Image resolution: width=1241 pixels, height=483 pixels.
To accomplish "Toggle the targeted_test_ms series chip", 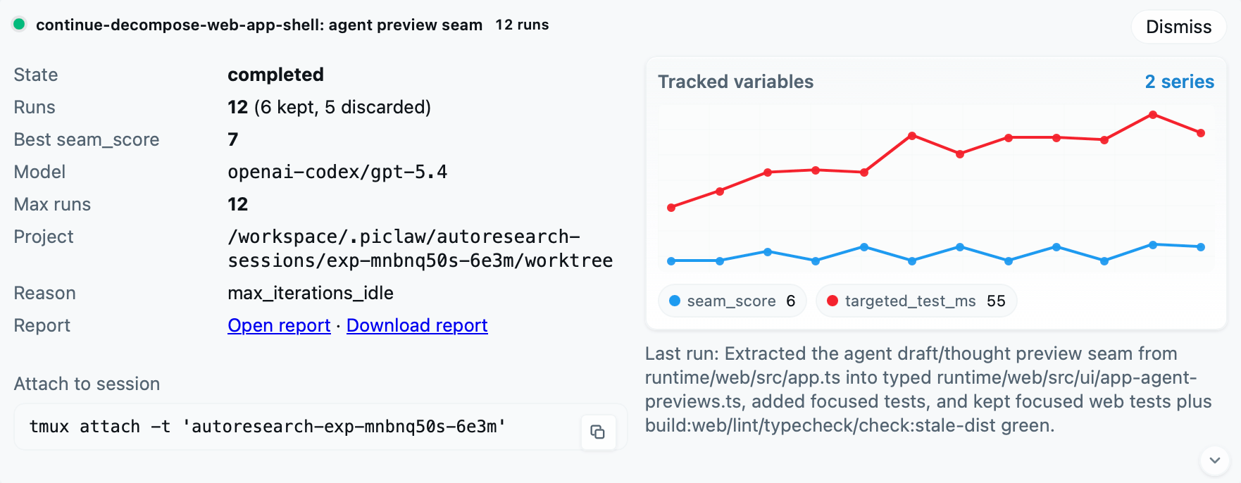I will 916,301.
